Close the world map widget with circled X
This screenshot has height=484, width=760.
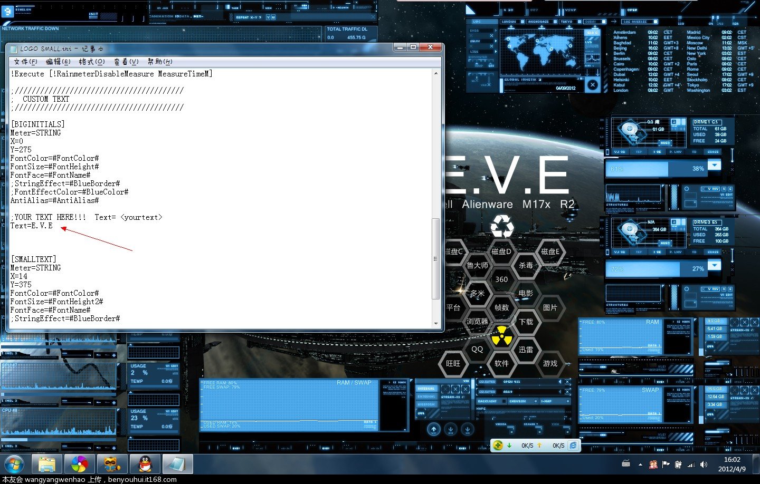pos(593,85)
